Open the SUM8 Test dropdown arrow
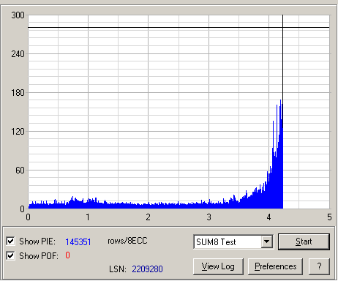Image resolution: width=338 pixels, height=281 pixels. click(267, 241)
